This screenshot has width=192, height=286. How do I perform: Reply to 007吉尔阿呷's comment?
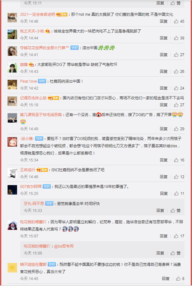[x=164, y=194]
